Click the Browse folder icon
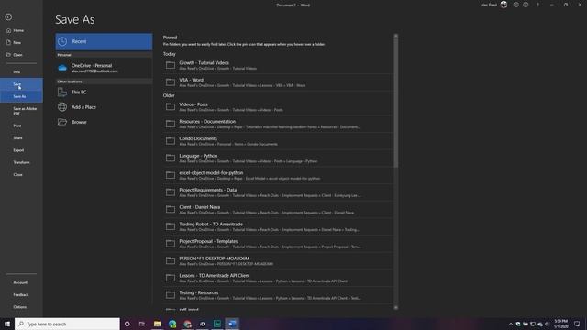 pos(62,122)
